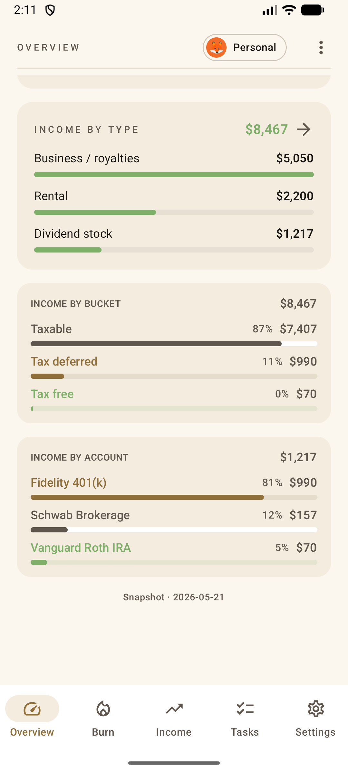Tap the Dividend stock progress bar
Viewport: 348px width, 773px height.
174,250
